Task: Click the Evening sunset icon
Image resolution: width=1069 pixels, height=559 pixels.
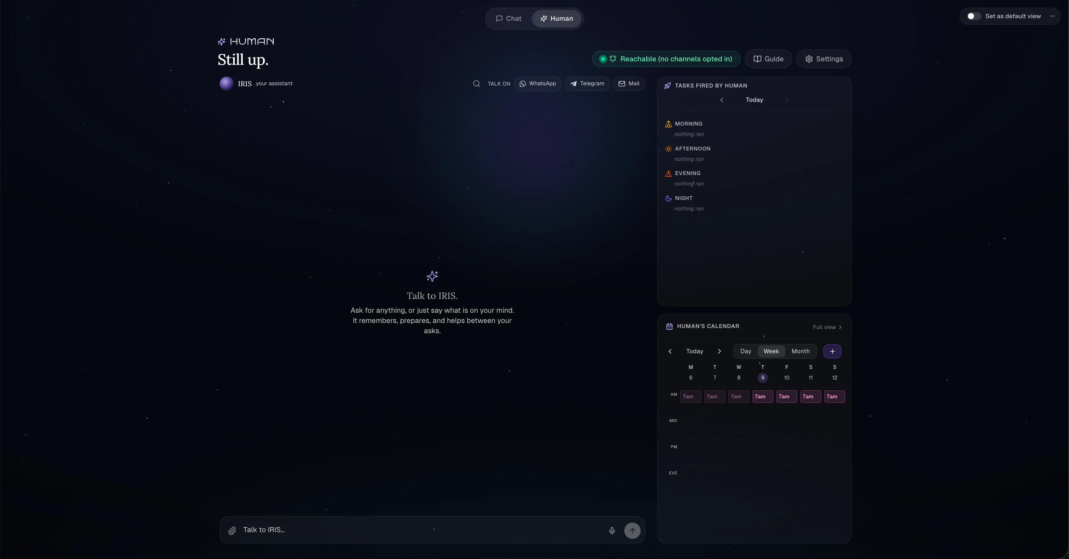Action: [668, 173]
